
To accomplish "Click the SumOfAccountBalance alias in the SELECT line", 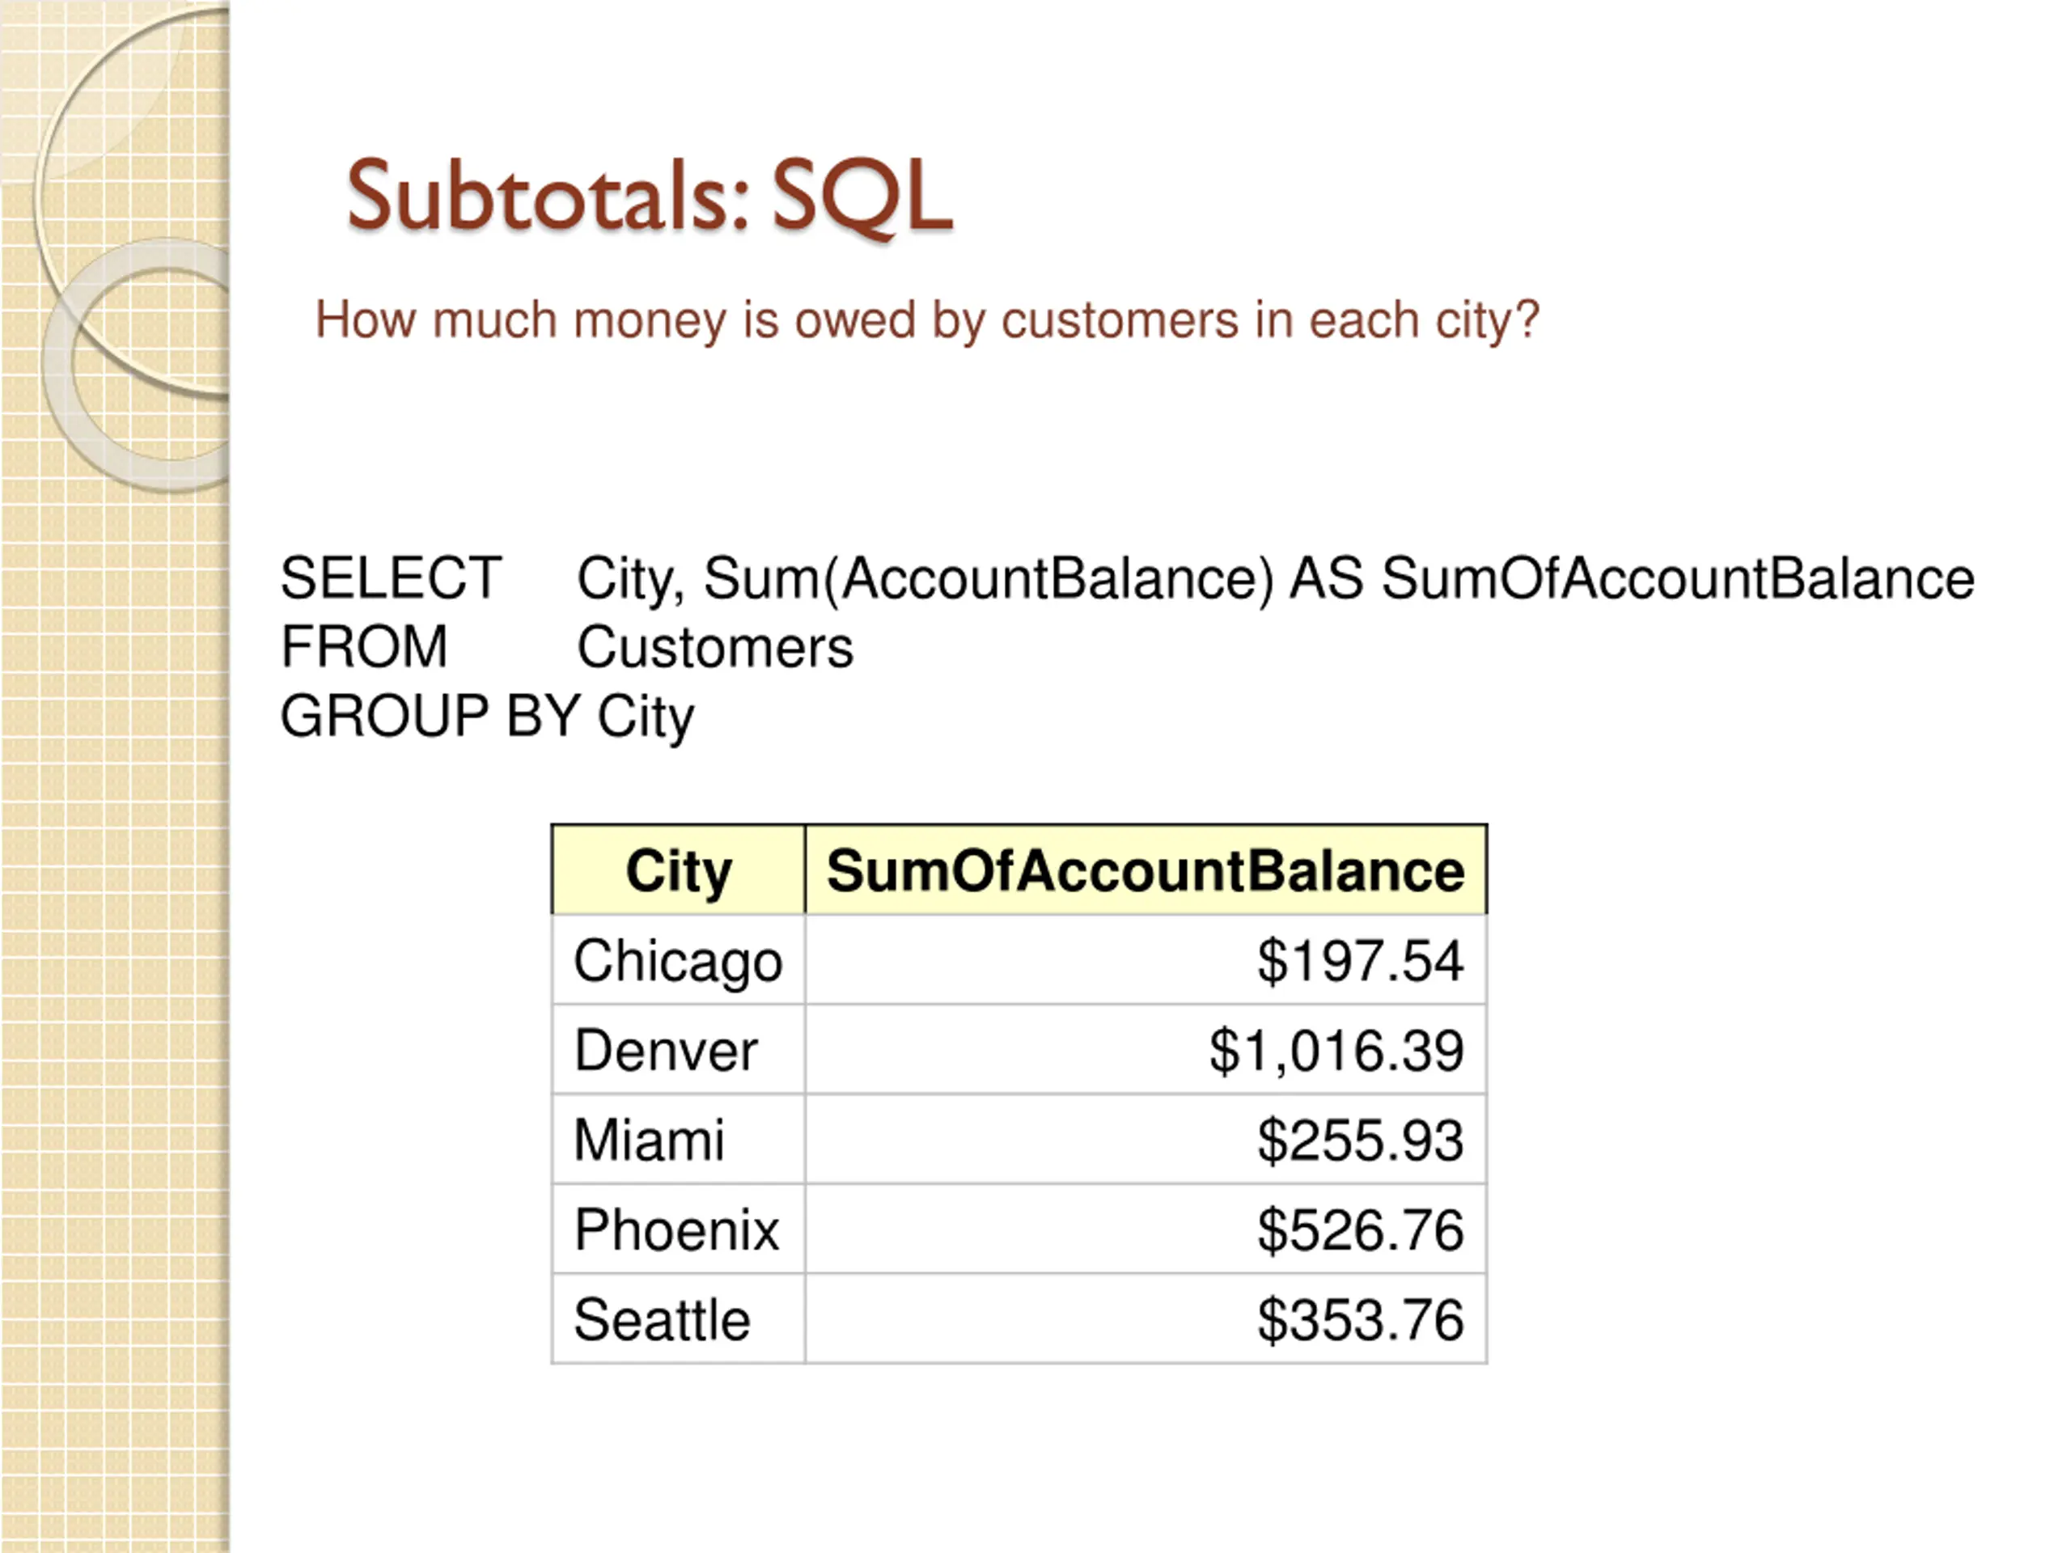I will tap(1678, 578).
